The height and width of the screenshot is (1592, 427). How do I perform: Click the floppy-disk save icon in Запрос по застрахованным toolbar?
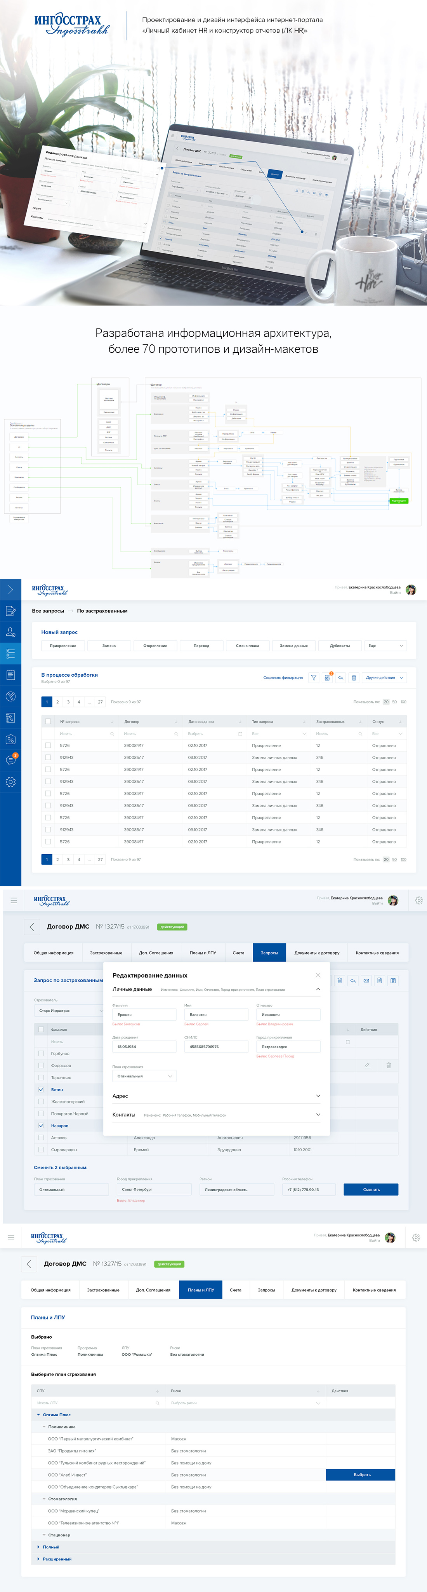(393, 980)
